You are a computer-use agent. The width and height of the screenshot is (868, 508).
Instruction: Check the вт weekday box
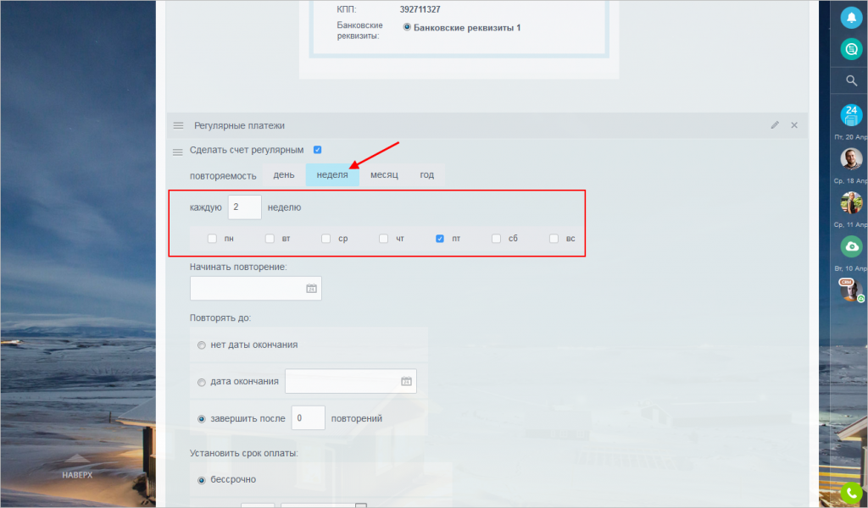[270, 239]
